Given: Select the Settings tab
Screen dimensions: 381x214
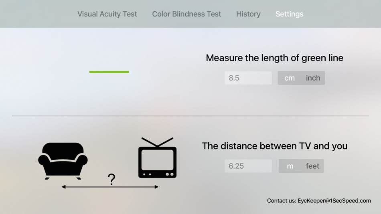Looking at the screenshot, I should tap(289, 14).
